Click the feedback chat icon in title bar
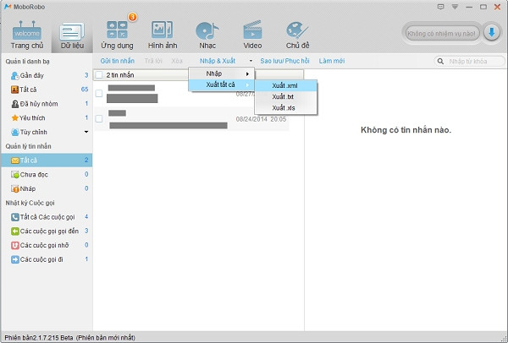This screenshot has width=508, height=343. click(x=440, y=7)
